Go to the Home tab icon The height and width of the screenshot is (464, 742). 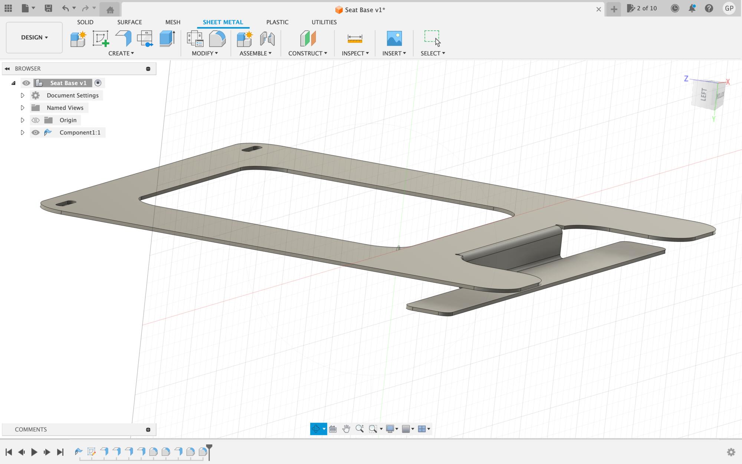(110, 10)
